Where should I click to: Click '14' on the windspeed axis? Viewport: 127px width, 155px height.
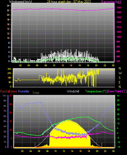coord(8,29)
